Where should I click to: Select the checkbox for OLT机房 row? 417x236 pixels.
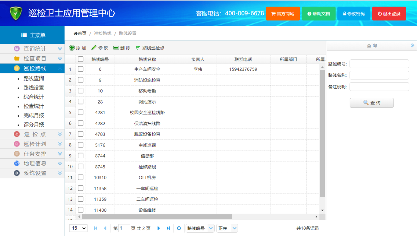coord(81,177)
